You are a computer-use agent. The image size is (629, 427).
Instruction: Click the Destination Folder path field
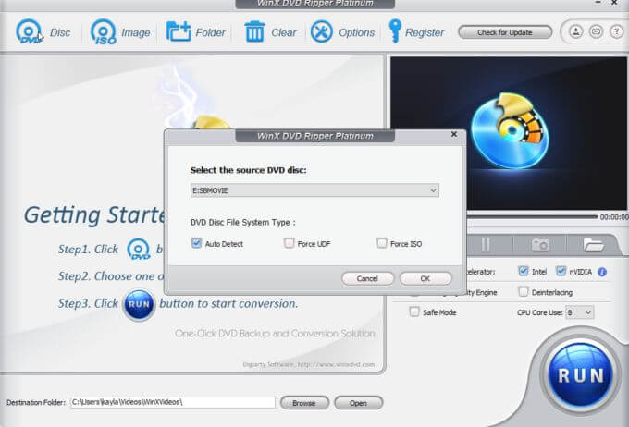(172, 402)
